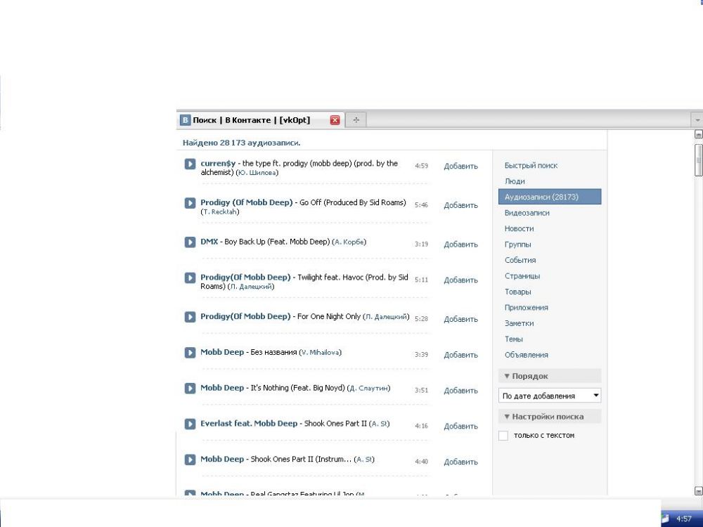Click Добавить for It's Nothing
Image resolution: width=703 pixels, height=527 pixels.
461,391
